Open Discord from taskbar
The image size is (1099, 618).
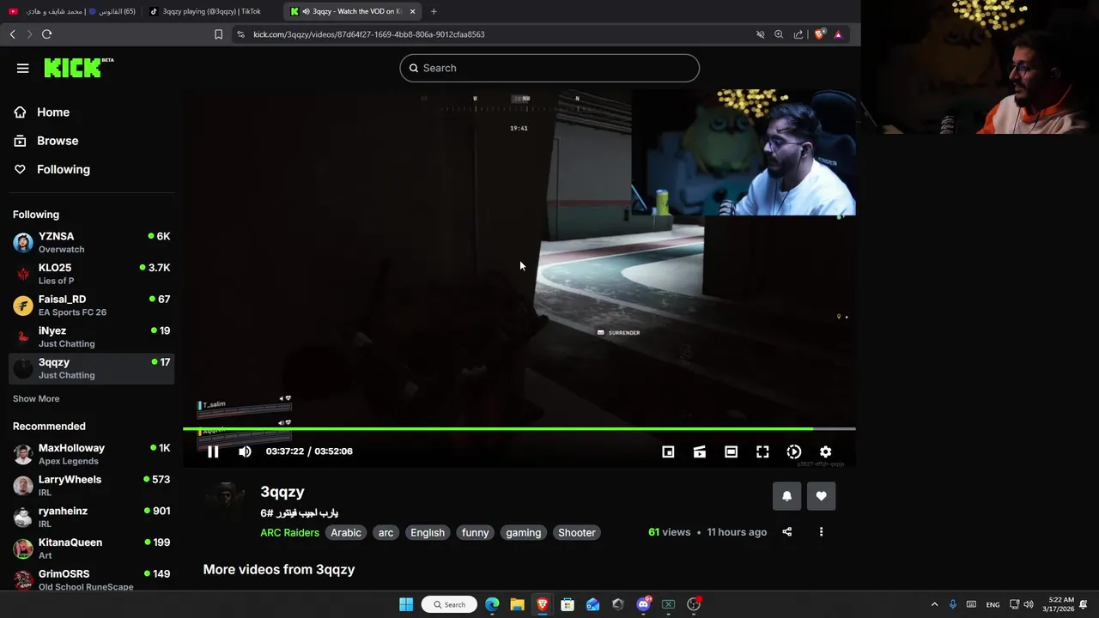coord(643,604)
